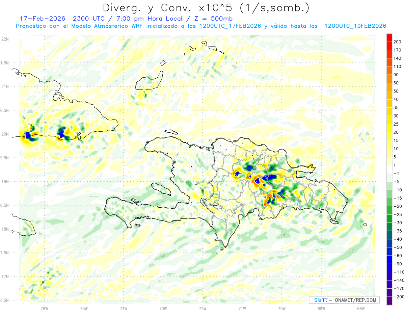This screenshot has width=405, height=313.
Task: Click the positive '110' colorbar value
Action: click(x=398, y=67)
